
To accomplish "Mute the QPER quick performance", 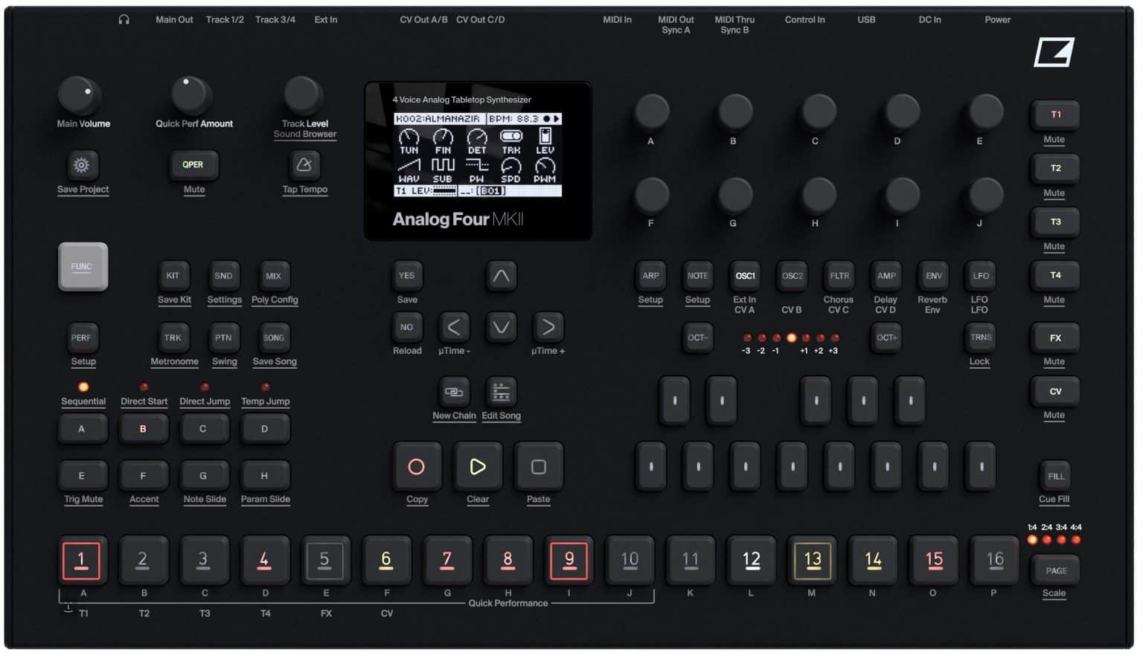I will 193,164.
